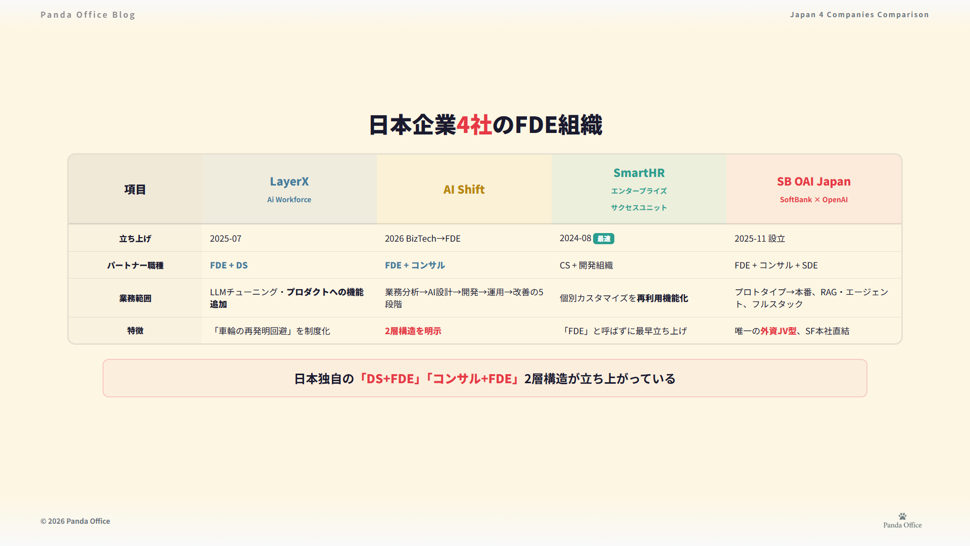Click the プロトタイプ→本番 scope cell
The height and width of the screenshot is (546, 970).
point(814,298)
